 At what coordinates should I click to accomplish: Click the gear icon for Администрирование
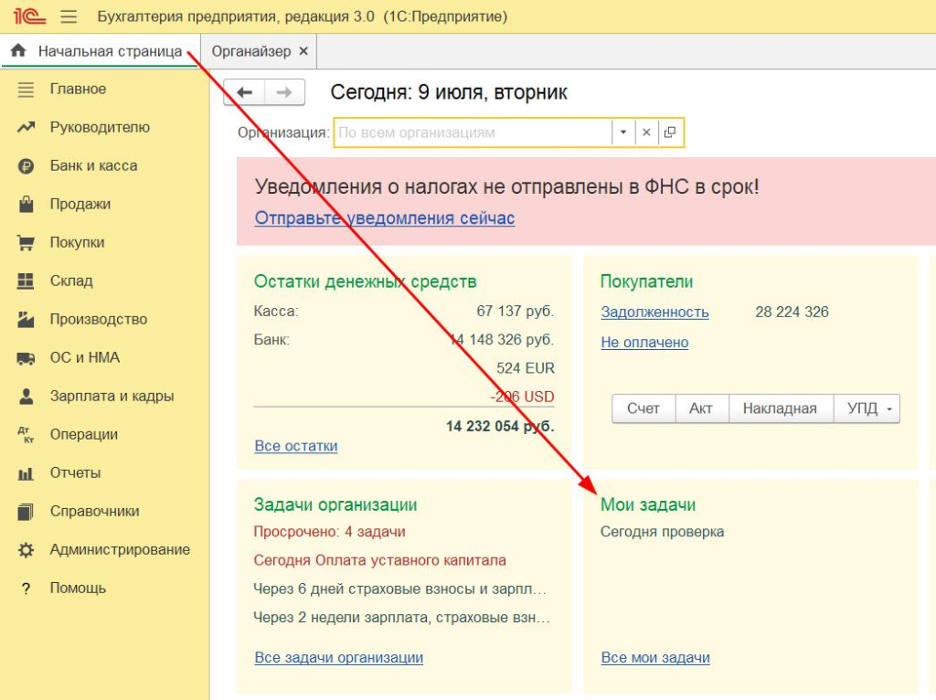(27, 550)
